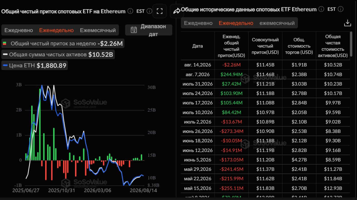Screen dimensions: 357x200
Task: Select the май 29,2026 date cell
Action: [197, 169]
